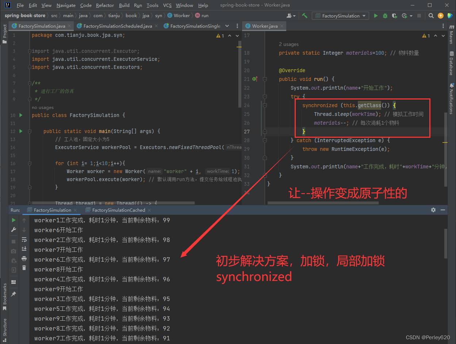Toggle the Project tool window

(5, 34)
